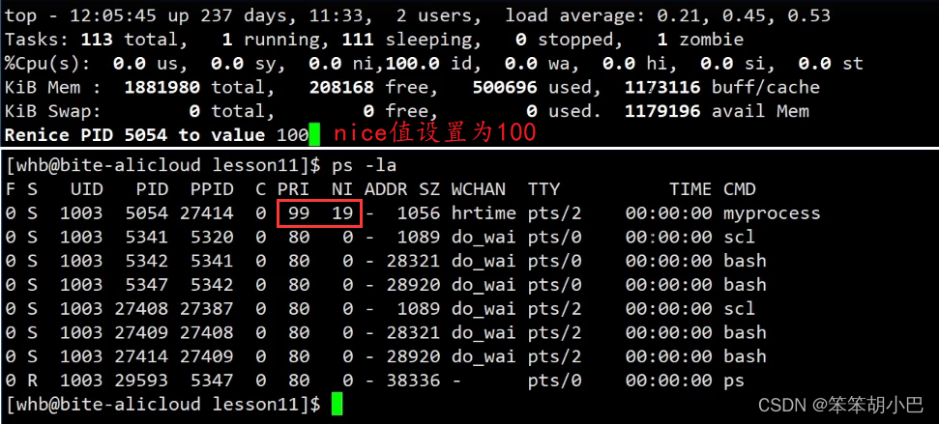Select the 'myprocess' command name

(772, 213)
